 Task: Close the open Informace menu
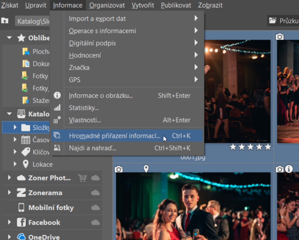click(68, 5)
